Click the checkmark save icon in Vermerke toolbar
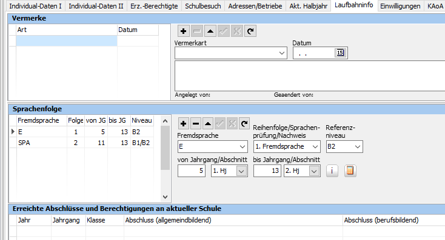 [224, 31]
